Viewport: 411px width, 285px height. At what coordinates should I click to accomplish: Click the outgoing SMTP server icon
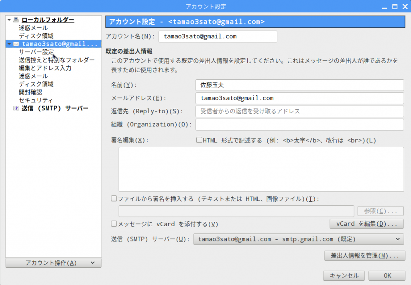(16, 108)
